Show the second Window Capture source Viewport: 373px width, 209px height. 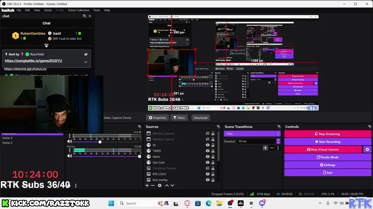coord(207,139)
